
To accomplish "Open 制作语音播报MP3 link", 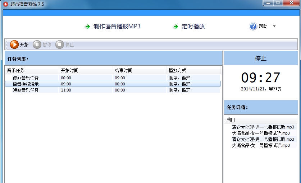I will point(117,27).
